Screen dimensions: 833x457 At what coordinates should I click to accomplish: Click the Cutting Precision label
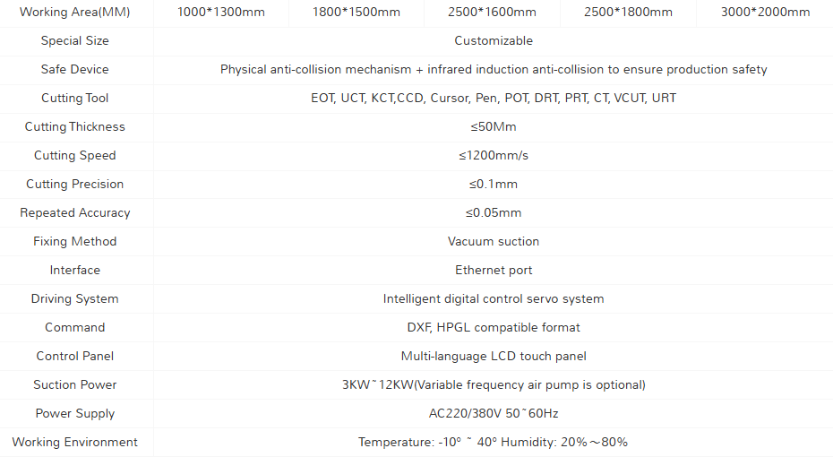click(75, 184)
